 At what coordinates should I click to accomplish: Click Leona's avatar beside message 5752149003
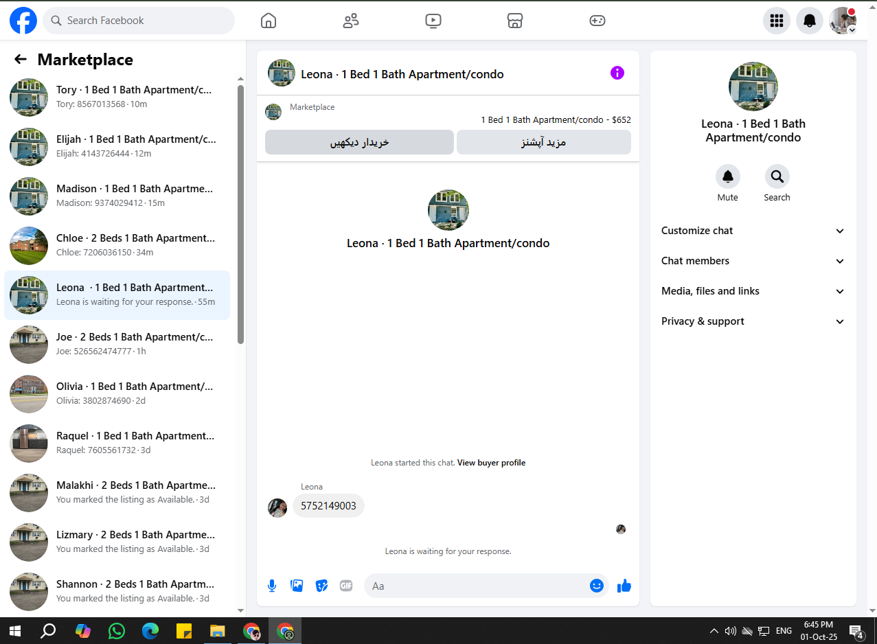pos(277,508)
